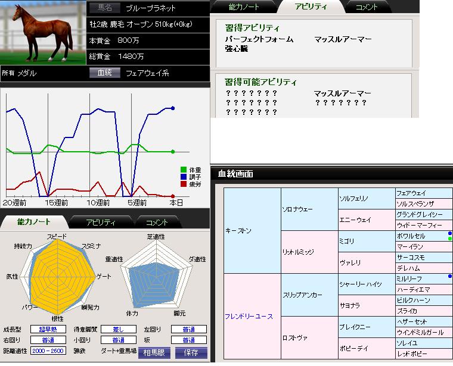Open the 能力ノート tab in left panel
This screenshot has width=453, height=366.
(34, 222)
